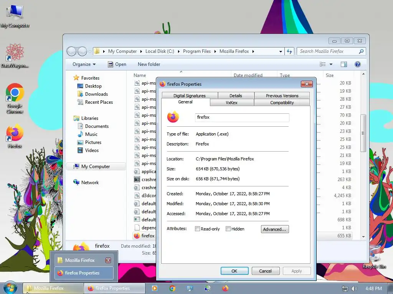Screen dimensions: 393x294
Task: Close Mozilla Firefox taskbar preview popup
Action: 108,260
